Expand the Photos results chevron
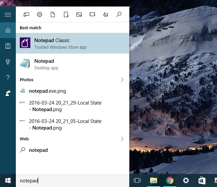217x187 pixels. (122, 80)
